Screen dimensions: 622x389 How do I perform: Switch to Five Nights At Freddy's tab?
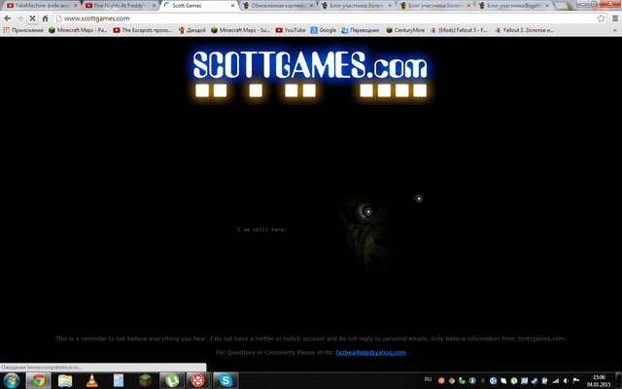119,6
